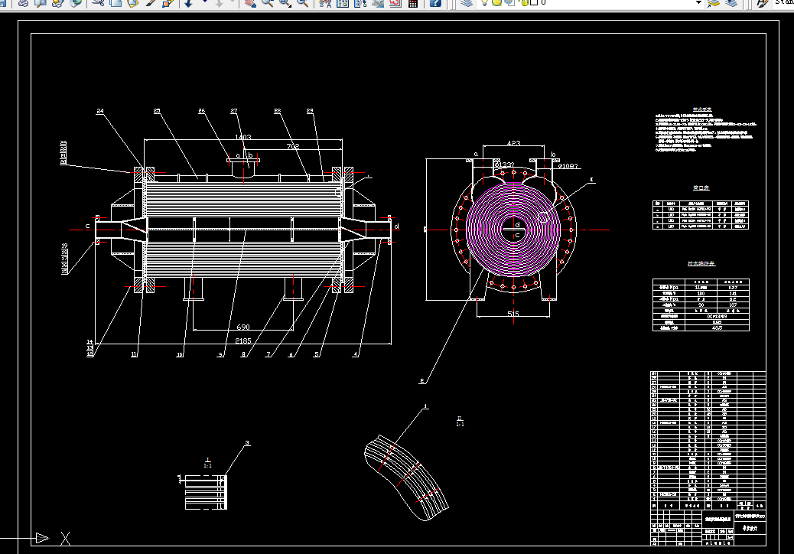
Task: Toggle the layer freeze sun icon
Action: (496, 3)
